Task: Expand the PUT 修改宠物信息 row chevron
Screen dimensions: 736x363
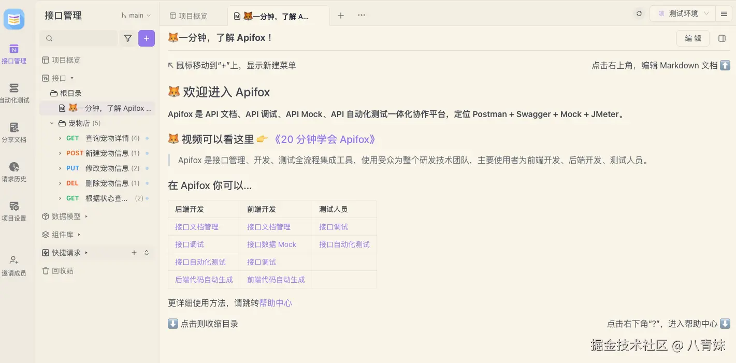Action: pyautogui.click(x=60, y=168)
